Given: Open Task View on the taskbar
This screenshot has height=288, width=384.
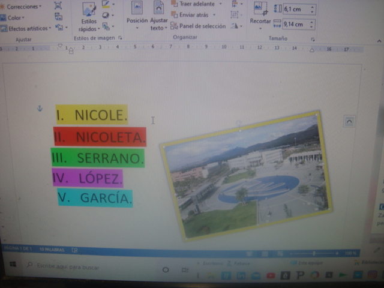Looking at the screenshot, I should (x=185, y=270).
